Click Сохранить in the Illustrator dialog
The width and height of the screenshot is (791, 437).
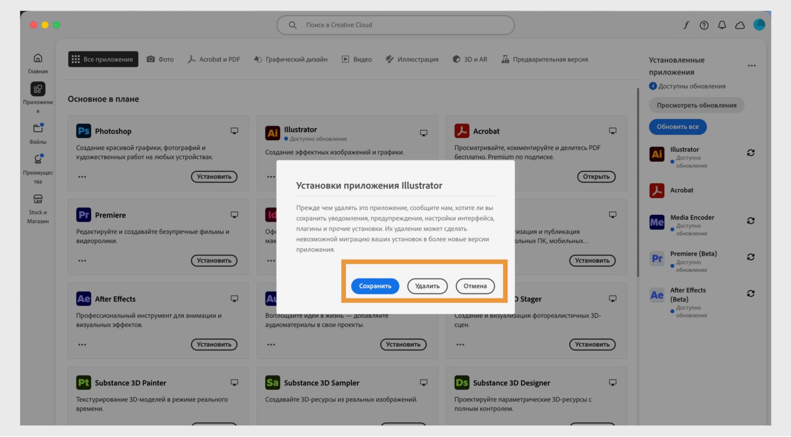pos(375,286)
